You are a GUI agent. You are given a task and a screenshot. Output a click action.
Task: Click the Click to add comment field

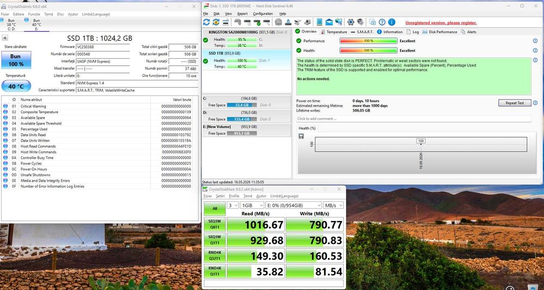[x=413, y=119]
